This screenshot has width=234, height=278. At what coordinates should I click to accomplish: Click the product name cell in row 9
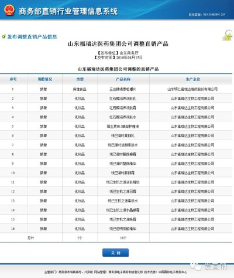coord(123,164)
